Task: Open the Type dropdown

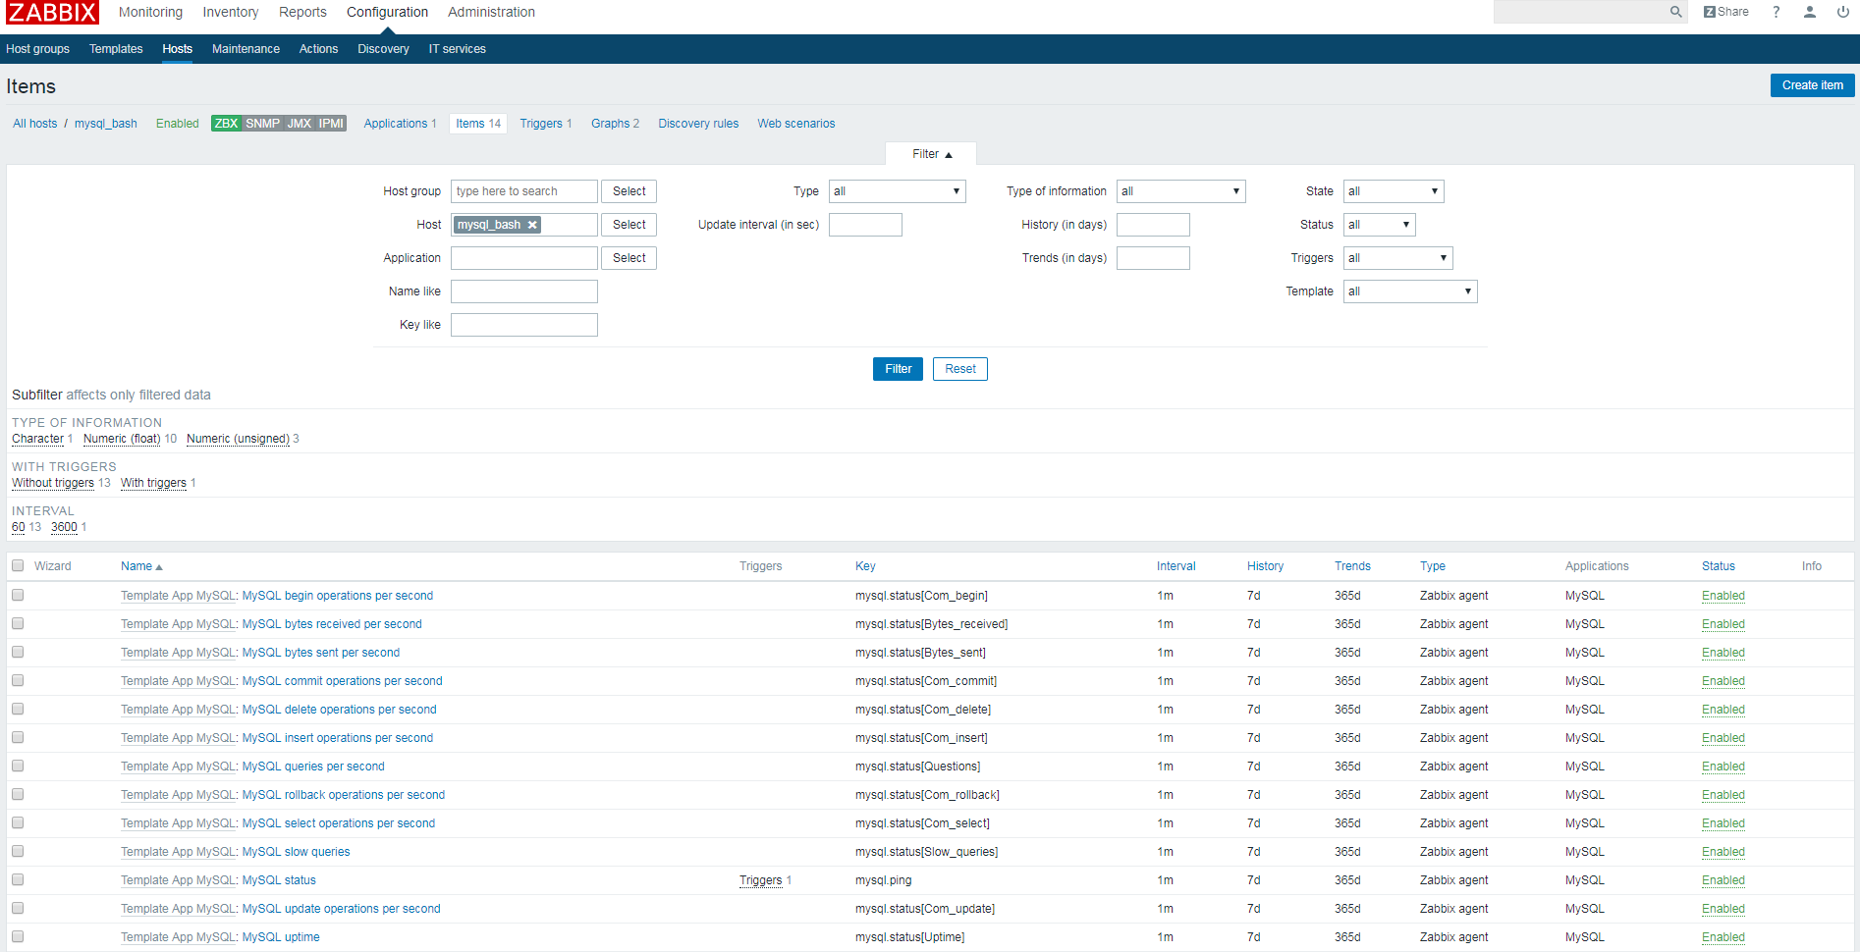Action: (x=897, y=191)
